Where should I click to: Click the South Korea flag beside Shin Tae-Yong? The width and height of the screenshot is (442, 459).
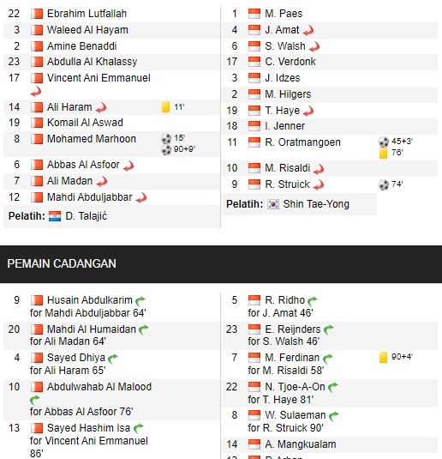click(x=273, y=204)
